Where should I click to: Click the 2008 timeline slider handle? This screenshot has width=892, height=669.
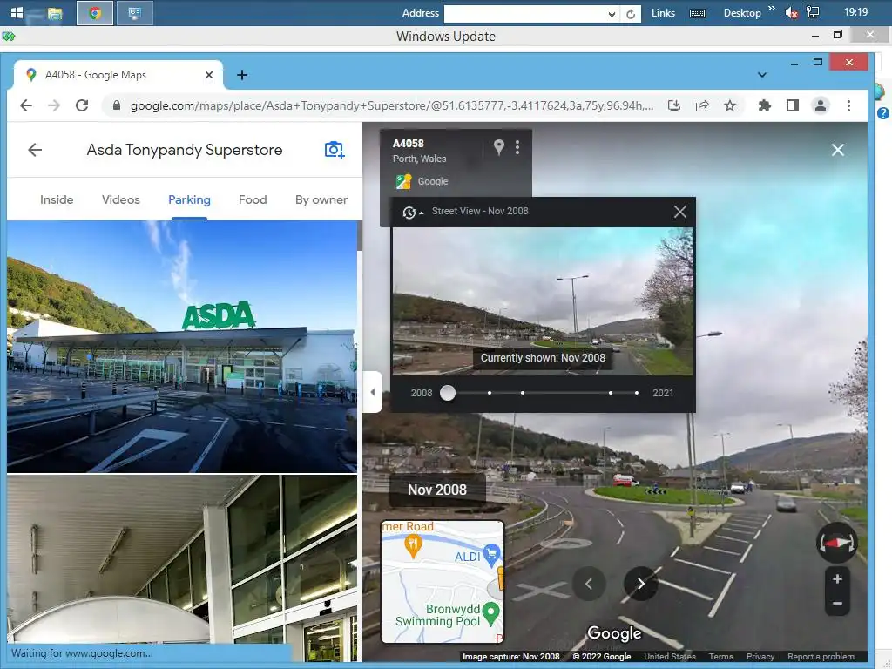point(448,393)
